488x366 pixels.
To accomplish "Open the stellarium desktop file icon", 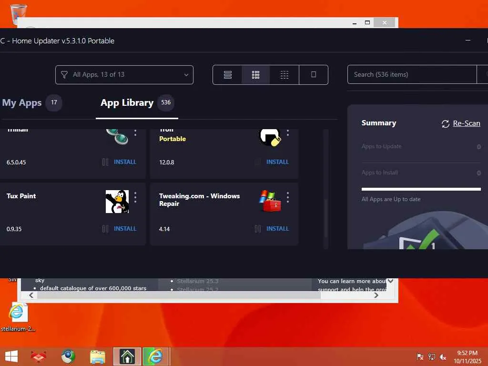I will (18, 316).
